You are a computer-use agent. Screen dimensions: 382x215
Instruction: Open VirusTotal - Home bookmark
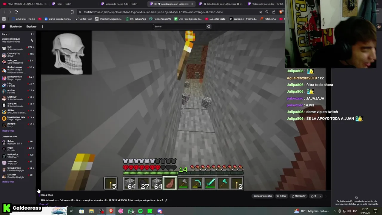click(x=23, y=19)
